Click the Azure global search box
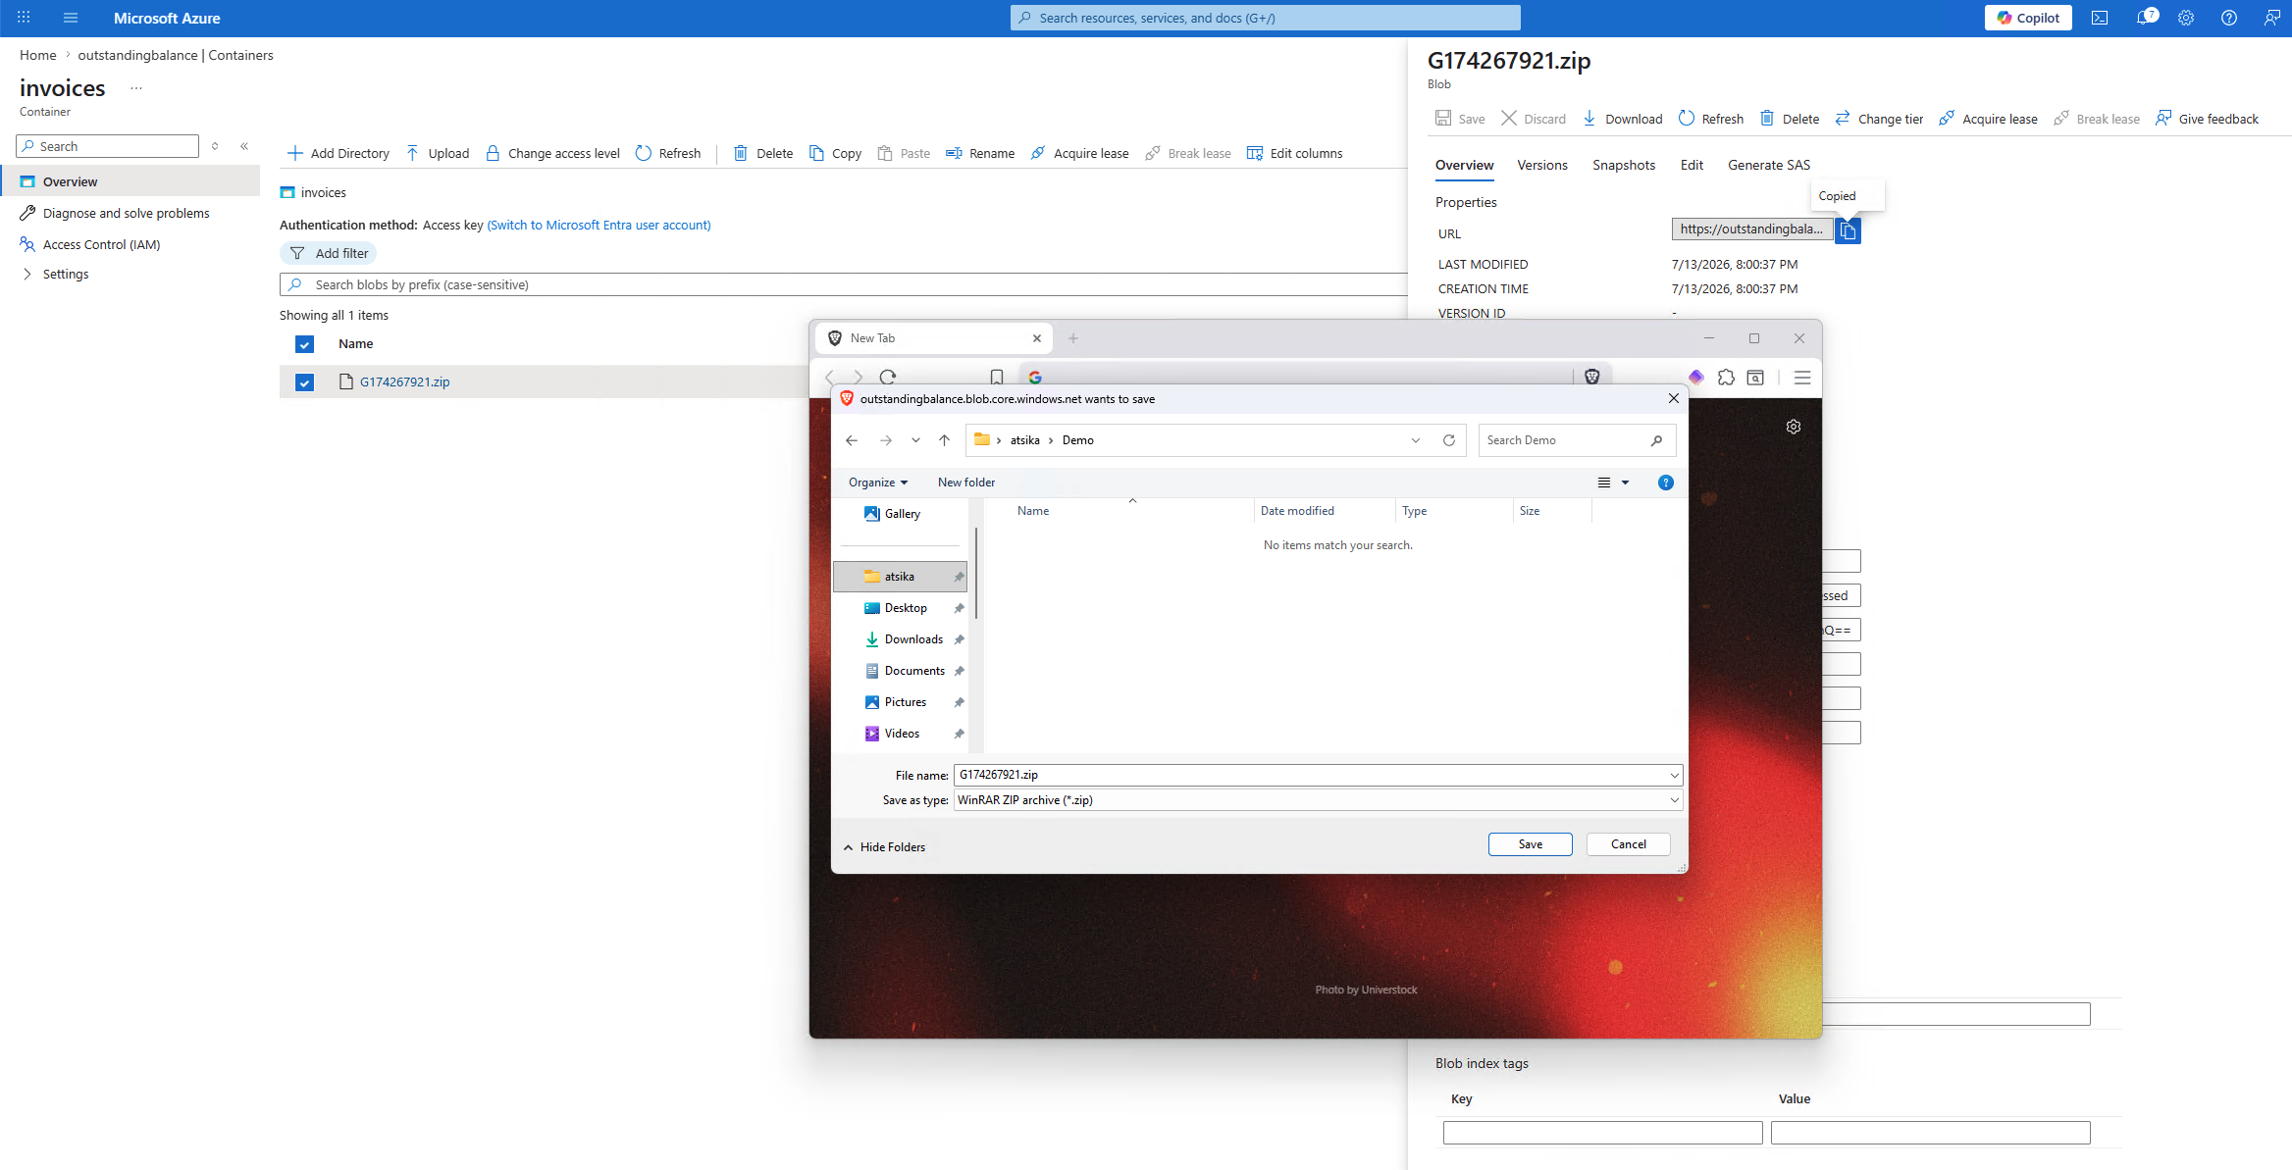 pyautogui.click(x=1266, y=18)
